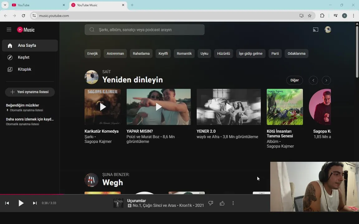Select the Hüzünlü mood chip
The width and height of the screenshot is (359, 224).
(x=223, y=54)
